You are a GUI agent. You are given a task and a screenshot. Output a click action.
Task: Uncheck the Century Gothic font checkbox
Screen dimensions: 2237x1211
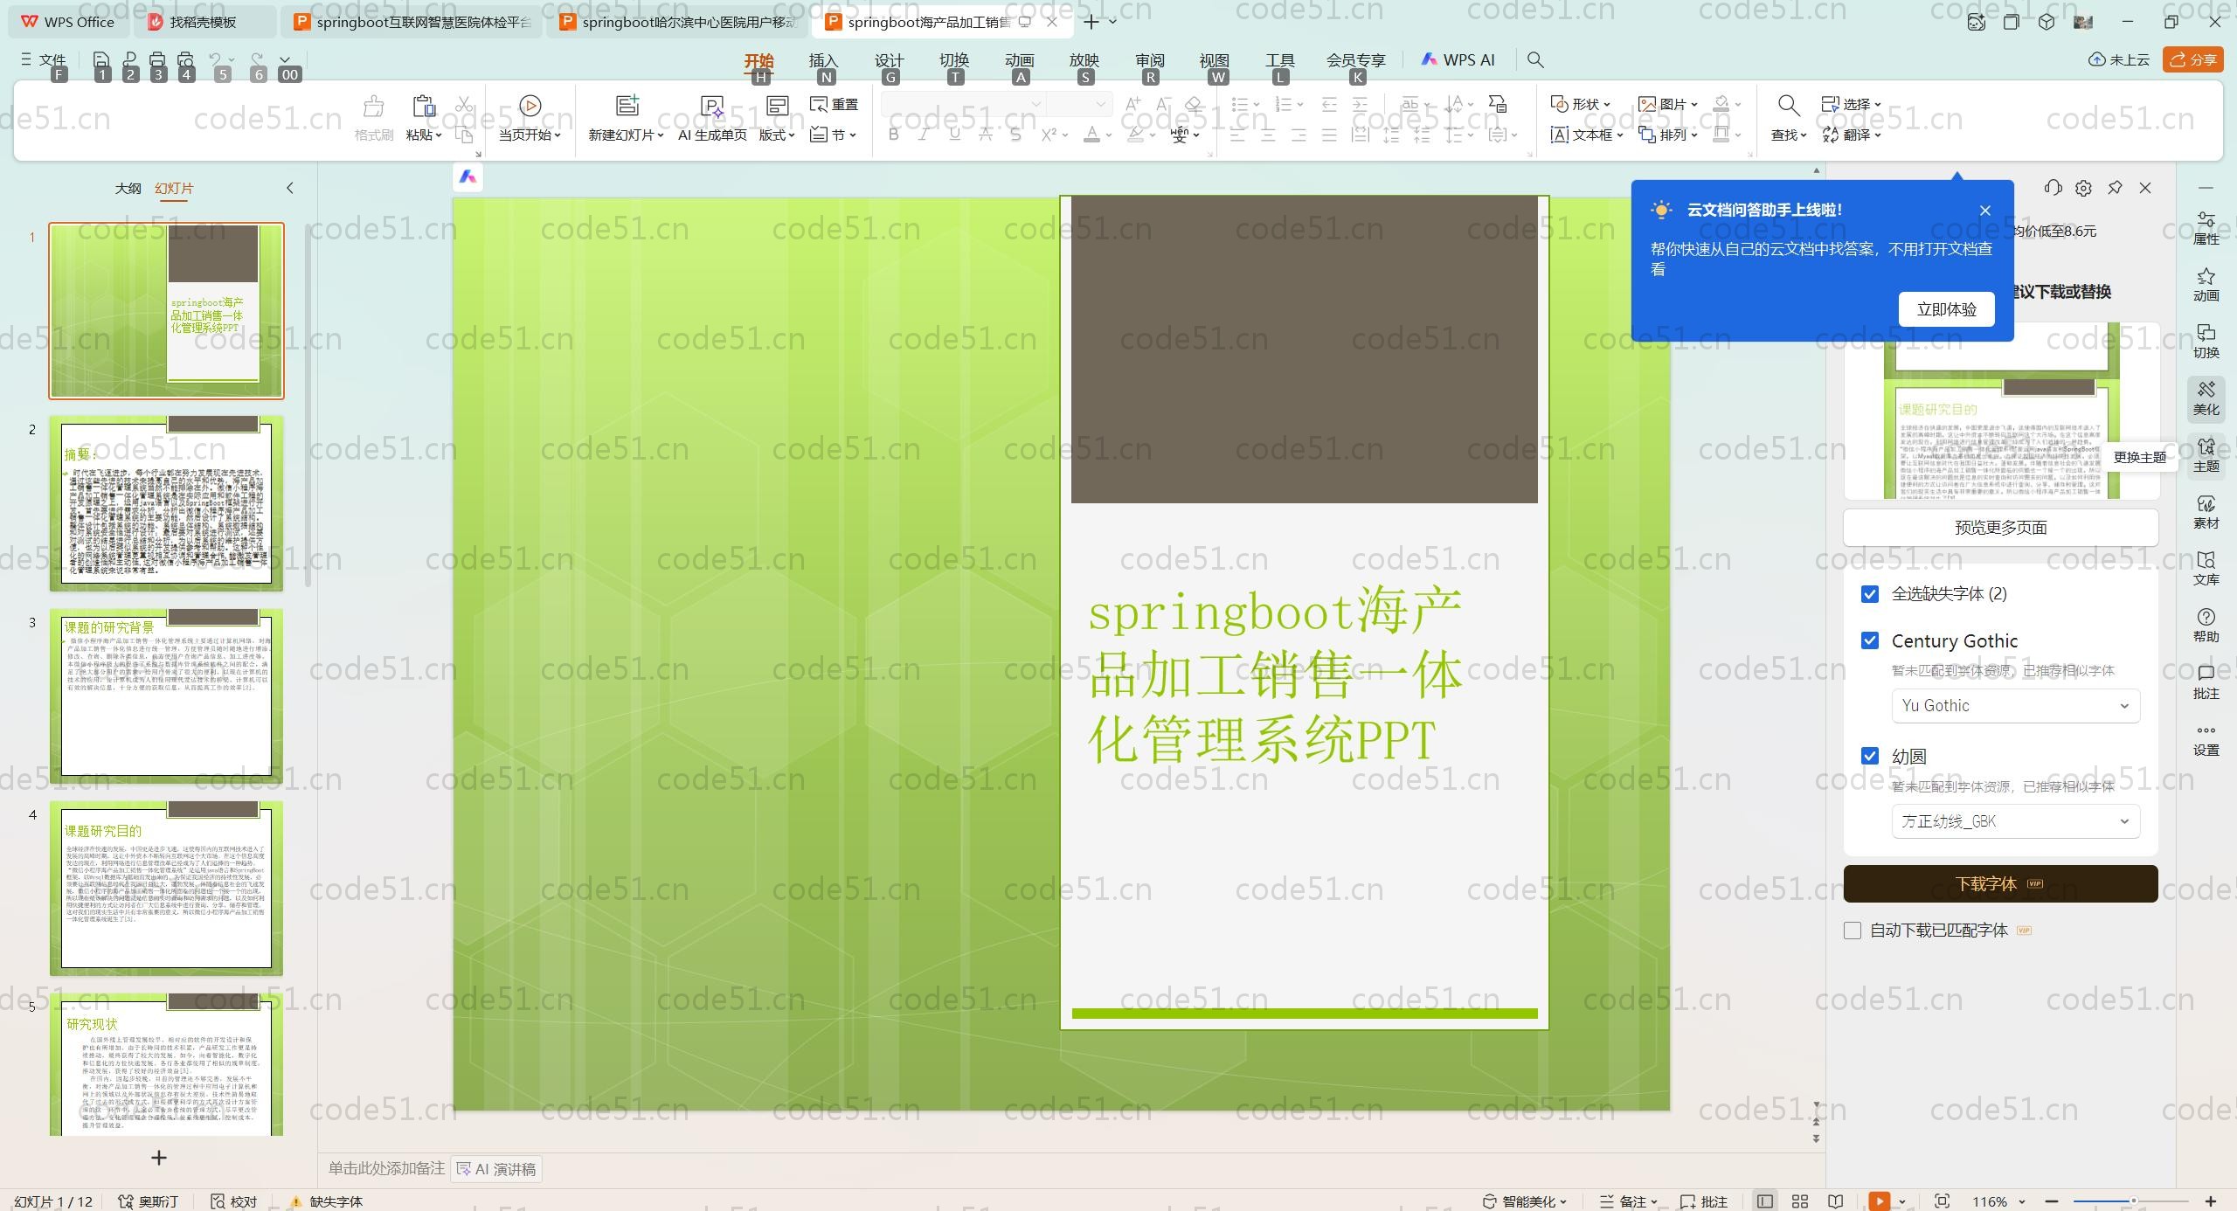(1870, 641)
